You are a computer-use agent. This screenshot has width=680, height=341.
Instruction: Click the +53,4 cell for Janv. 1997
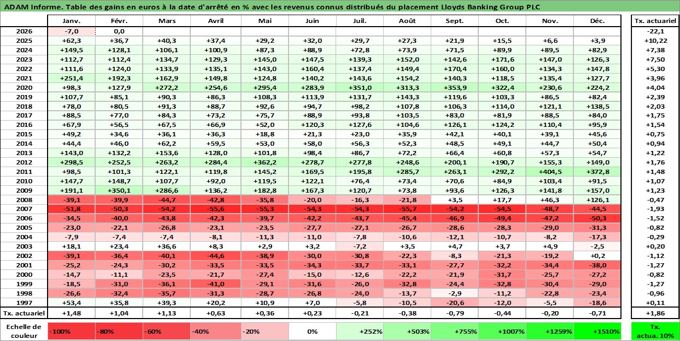[x=71, y=303]
